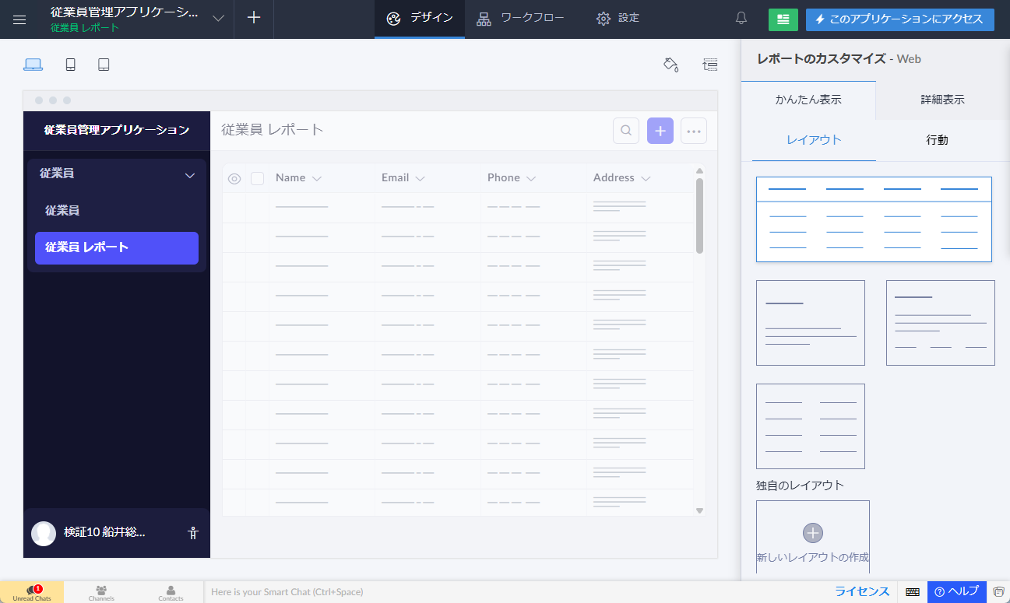Open the Name column dropdown

(x=317, y=179)
